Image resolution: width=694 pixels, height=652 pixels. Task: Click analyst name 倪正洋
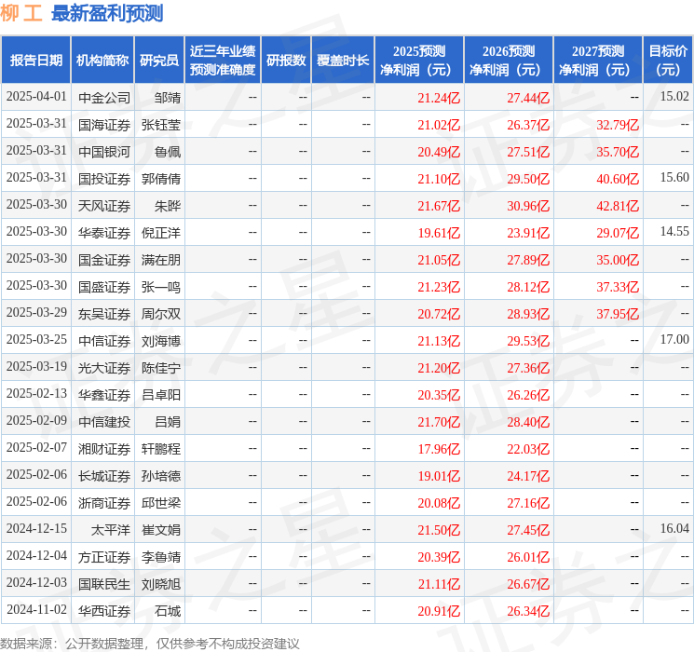[x=161, y=233]
